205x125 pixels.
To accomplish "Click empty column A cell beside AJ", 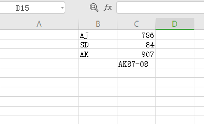I will [39, 35].
